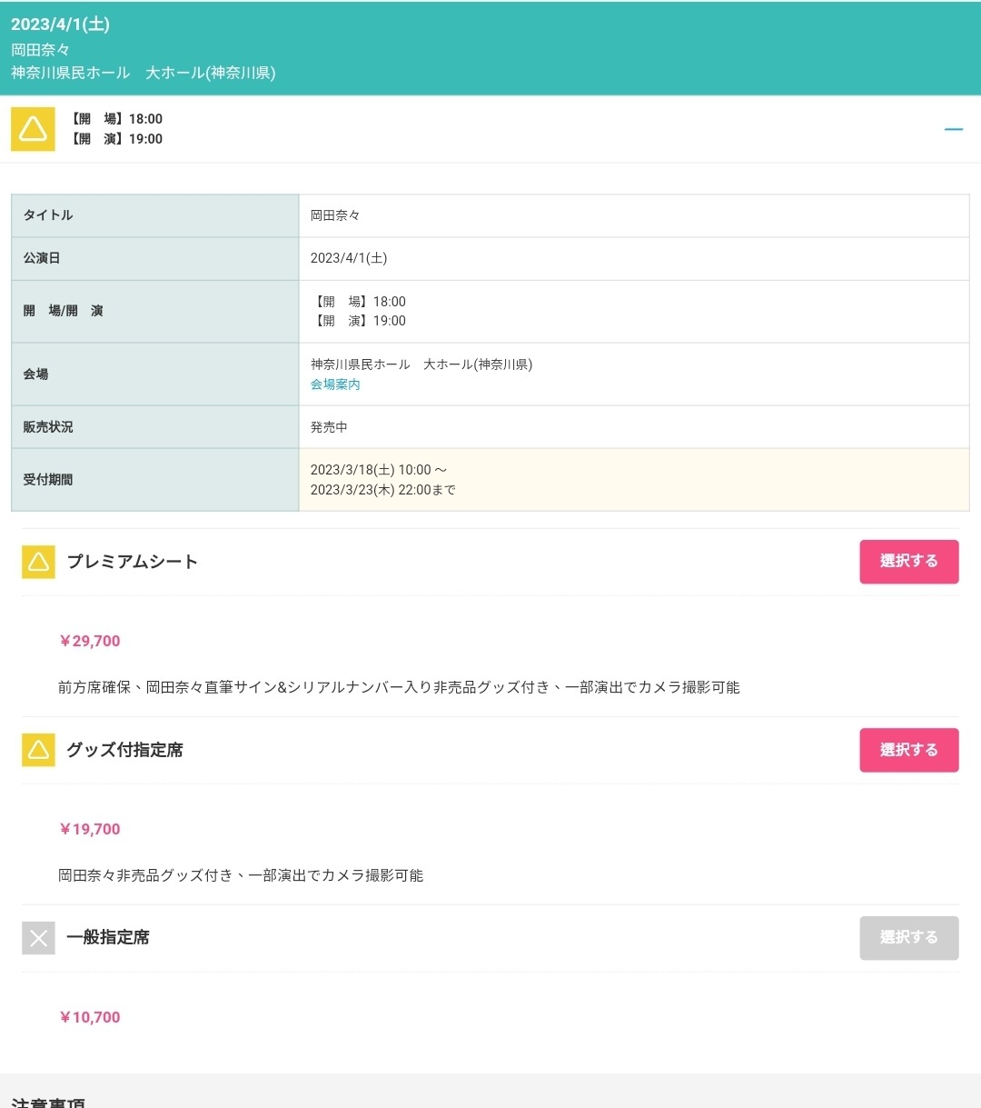Select the プレミアムシート ticket with 選択する button
This screenshot has height=1108, width=981.
[909, 562]
